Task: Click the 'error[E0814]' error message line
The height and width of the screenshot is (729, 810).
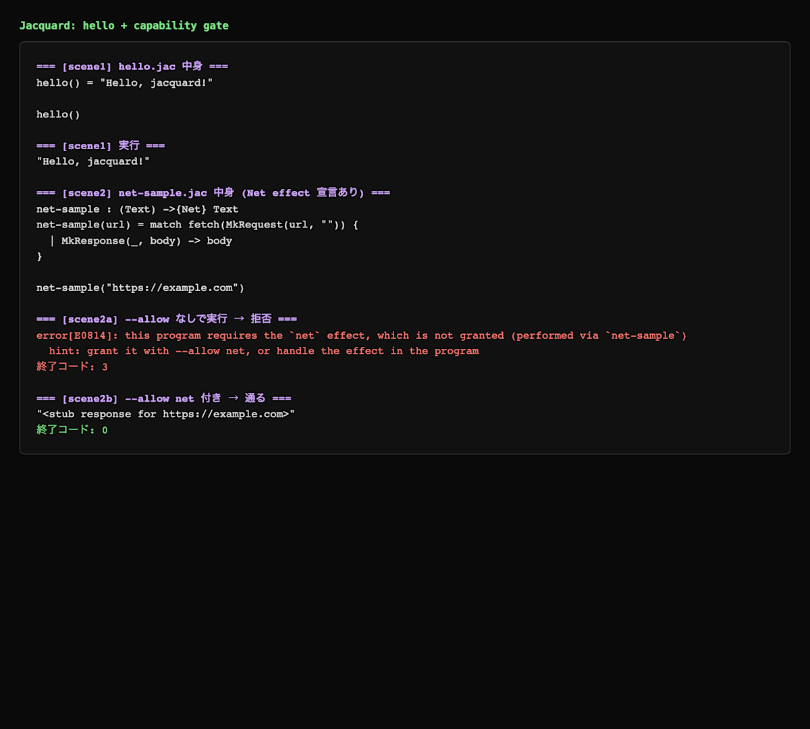Action: [x=362, y=335]
